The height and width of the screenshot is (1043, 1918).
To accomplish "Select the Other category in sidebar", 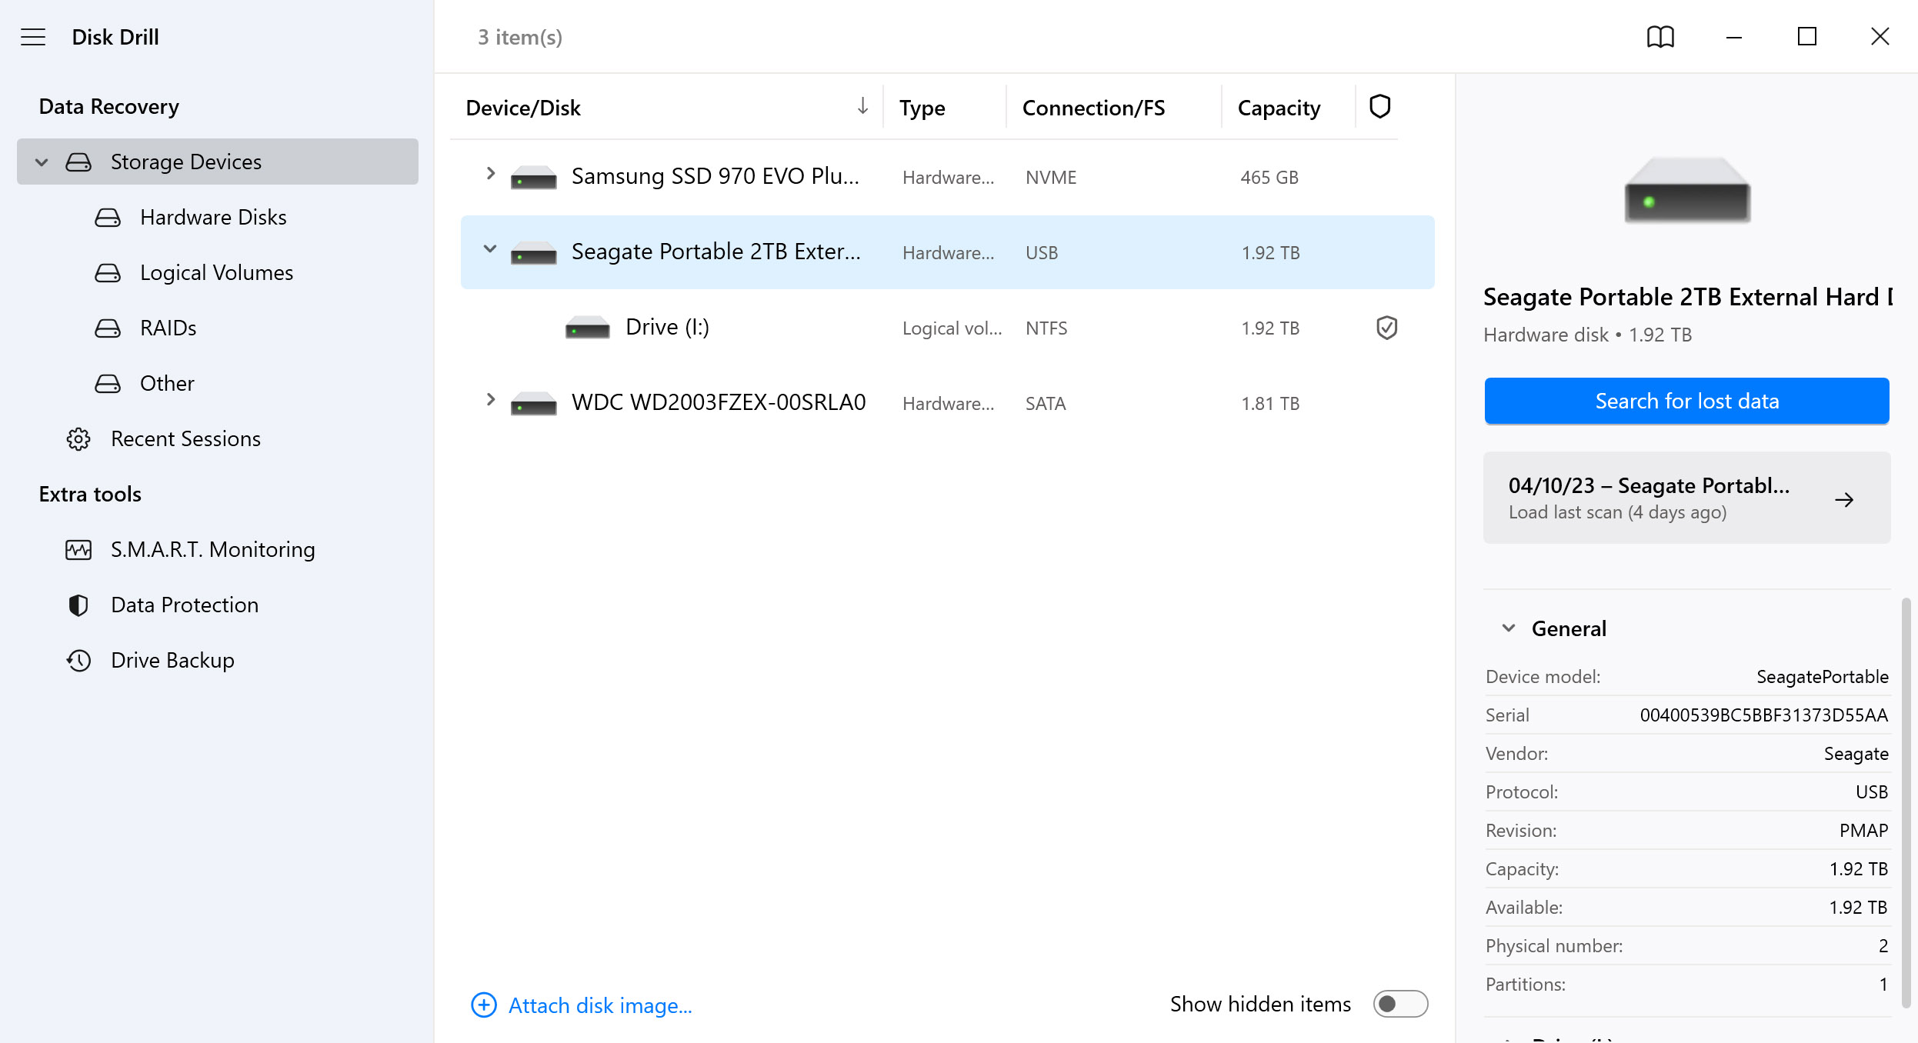I will (167, 383).
